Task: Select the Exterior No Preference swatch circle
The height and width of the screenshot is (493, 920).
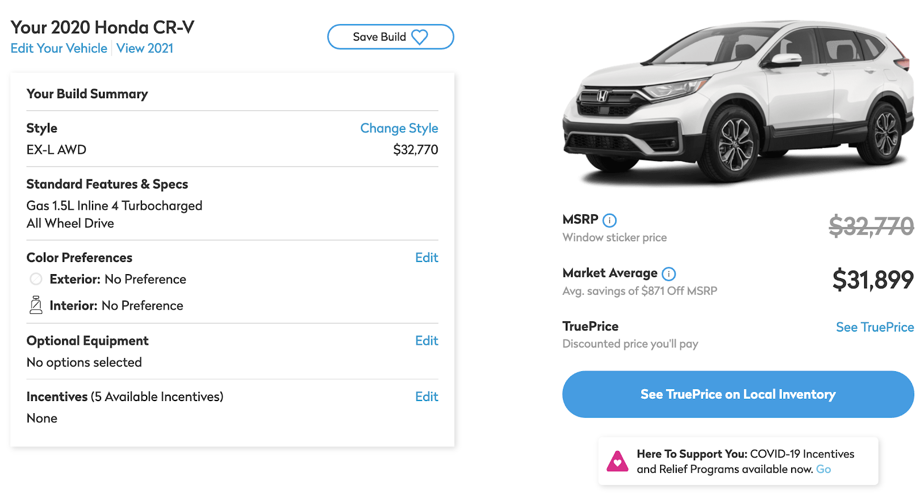Action: click(36, 279)
